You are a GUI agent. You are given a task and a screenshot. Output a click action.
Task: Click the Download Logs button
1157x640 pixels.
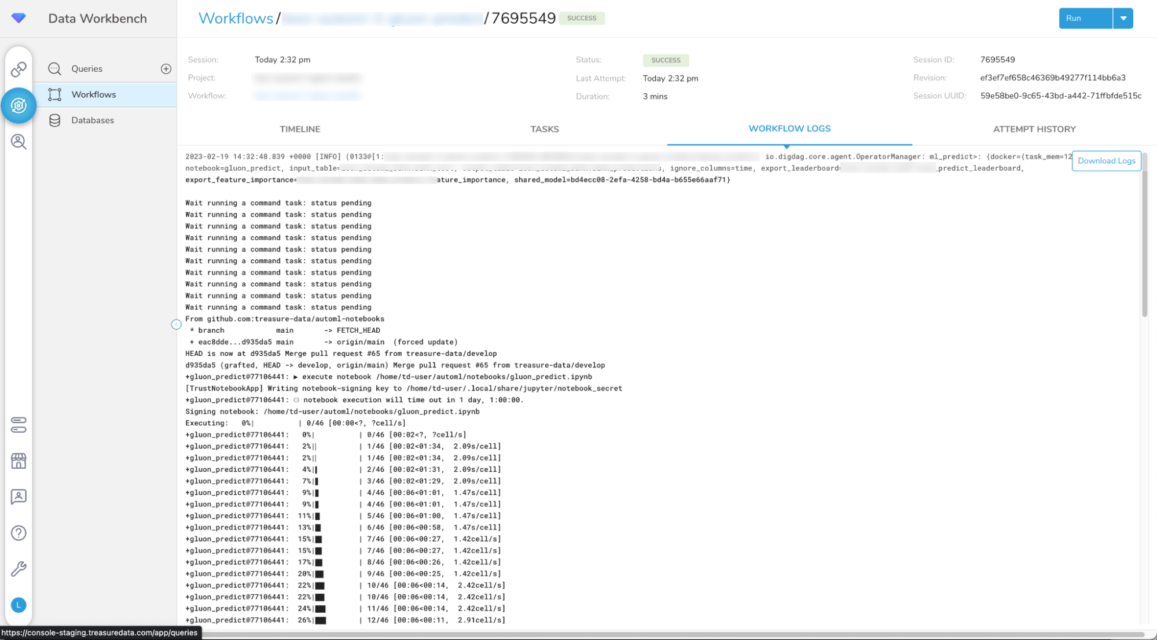[x=1106, y=161]
